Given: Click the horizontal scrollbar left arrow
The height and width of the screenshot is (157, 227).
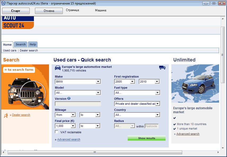Looking at the screenshot, I should [3, 153].
